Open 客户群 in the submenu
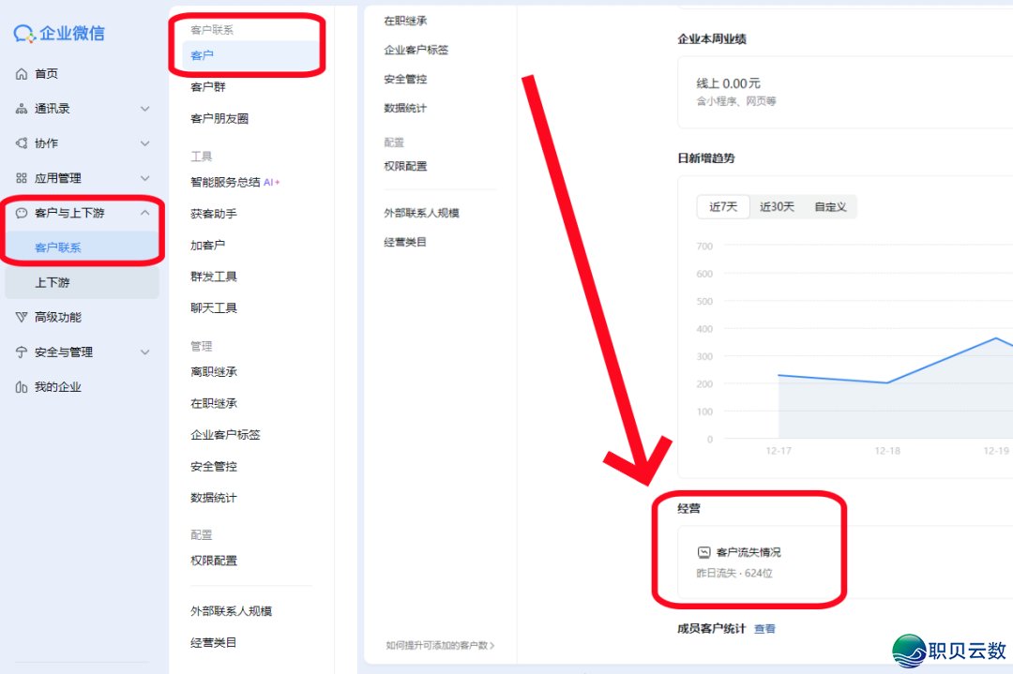The image size is (1013, 674). click(208, 87)
